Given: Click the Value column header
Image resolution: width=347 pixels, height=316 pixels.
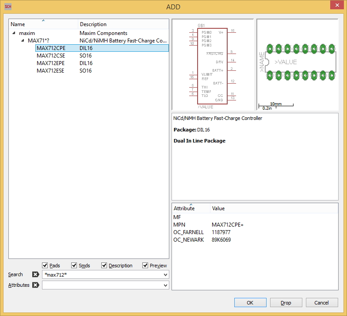Looking at the screenshot, I should 274,208.
